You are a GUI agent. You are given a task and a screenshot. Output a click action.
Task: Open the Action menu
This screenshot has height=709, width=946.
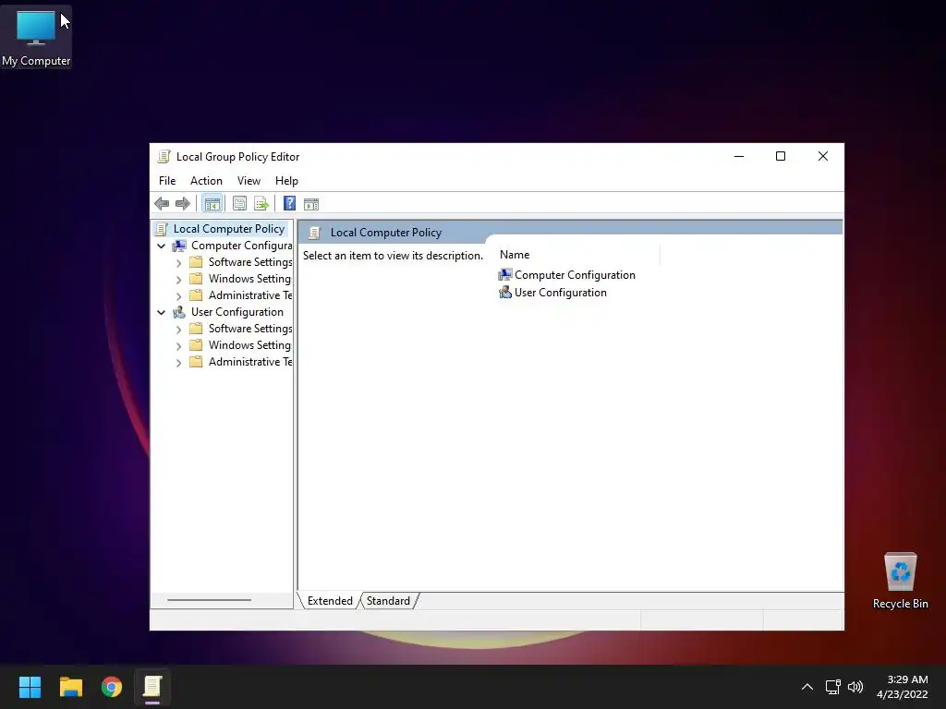tap(206, 181)
